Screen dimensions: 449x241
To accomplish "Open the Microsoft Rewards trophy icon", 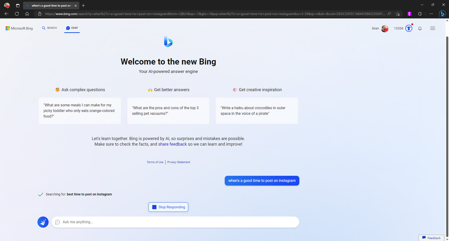I will 409,28.
